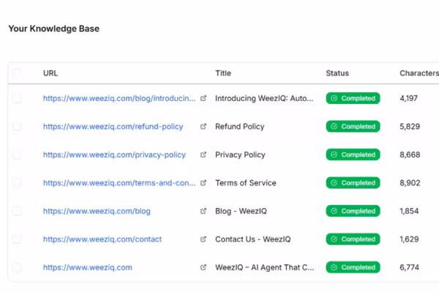
Task: Select the Privacy Policy row checkbox
Action: tap(17, 155)
